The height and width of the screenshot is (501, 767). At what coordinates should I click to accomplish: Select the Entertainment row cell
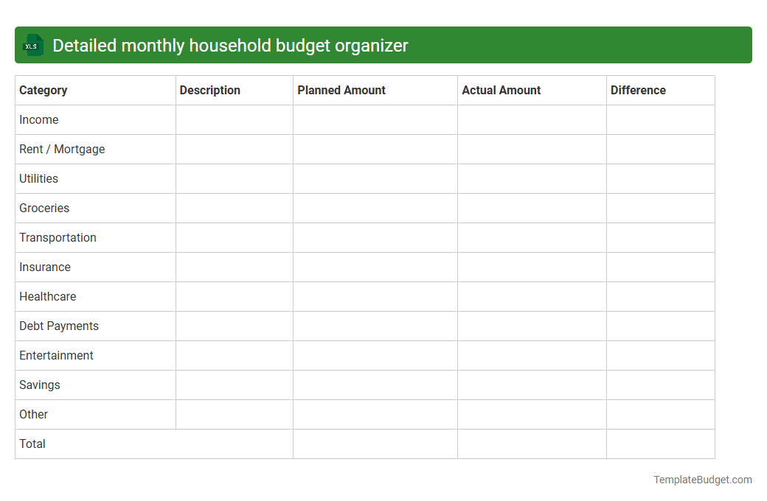pyautogui.click(x=56, y=355)
